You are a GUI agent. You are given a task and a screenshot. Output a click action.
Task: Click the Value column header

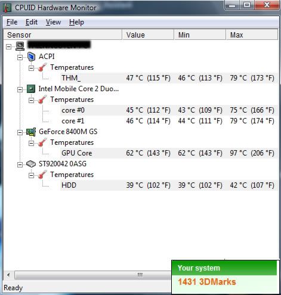(x=148, y=35)
